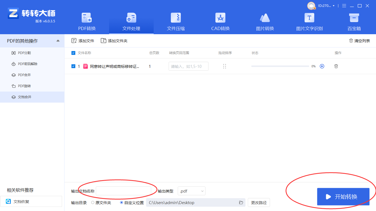Click the pink PDF file icon
The height and width of the screenshot is (211, 376).
pos(86,66)
